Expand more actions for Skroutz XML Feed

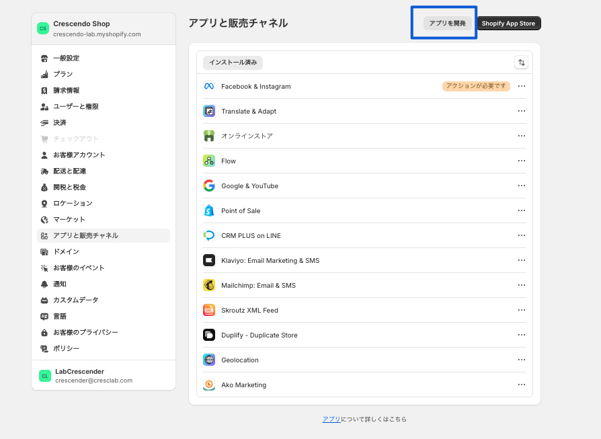(x=521, y=311)
